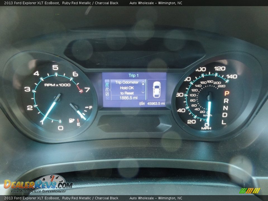Click the Hold OK to Reset text
Viewport: 268px width, 201px height.
(127, 90)
